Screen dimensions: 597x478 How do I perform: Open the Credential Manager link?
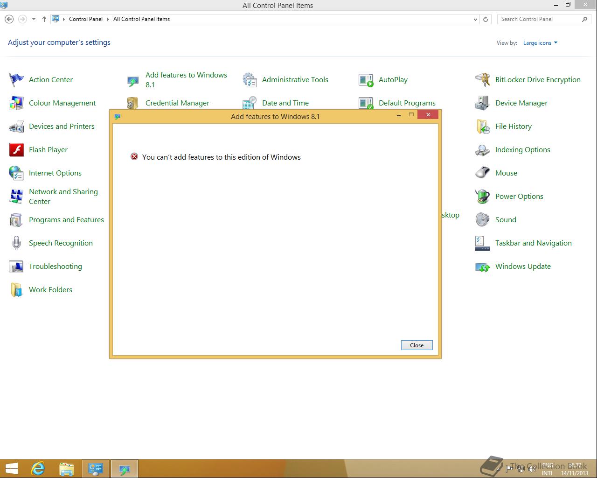point(177,103)
